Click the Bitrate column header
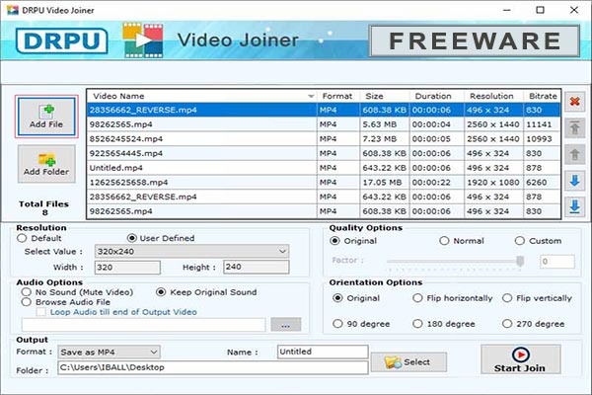The image size is (592, 395). click(543, 96)
